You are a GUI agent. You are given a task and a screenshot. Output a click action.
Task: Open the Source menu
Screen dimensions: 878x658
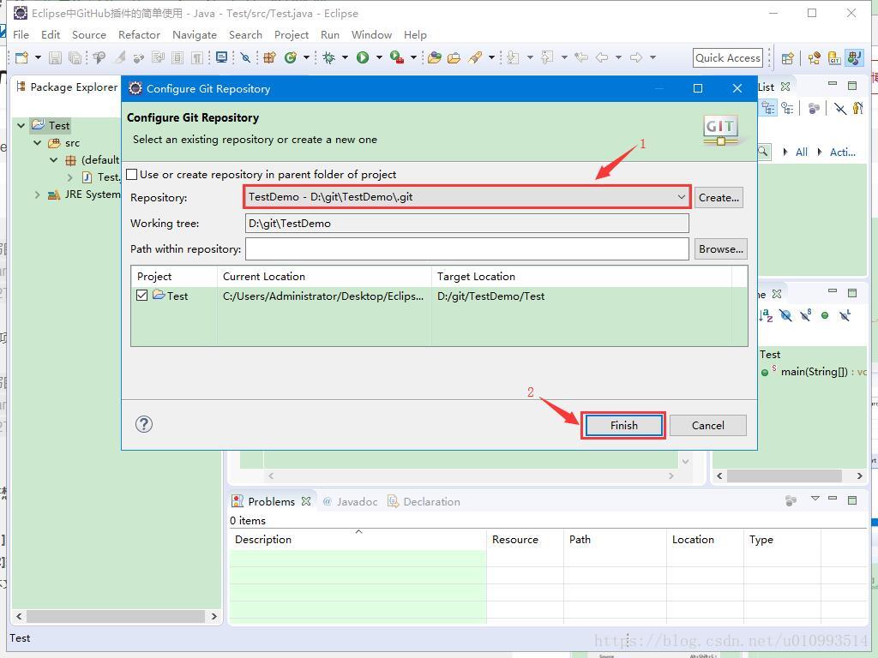tap(89, 34)
